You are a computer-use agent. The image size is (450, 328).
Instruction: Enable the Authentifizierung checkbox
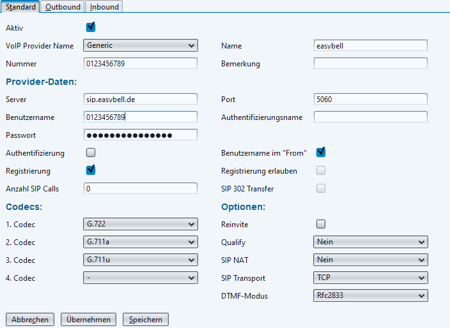tap(91, 153)
